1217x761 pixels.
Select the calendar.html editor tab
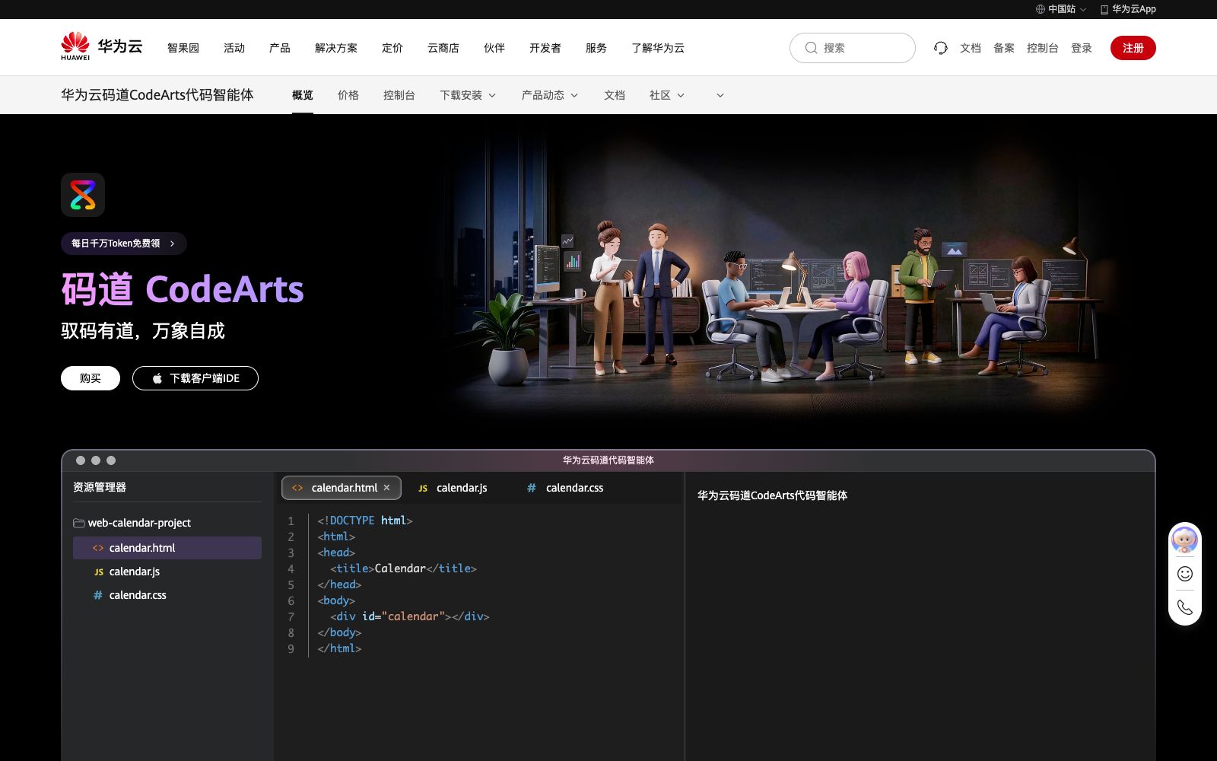coord(342,488)
